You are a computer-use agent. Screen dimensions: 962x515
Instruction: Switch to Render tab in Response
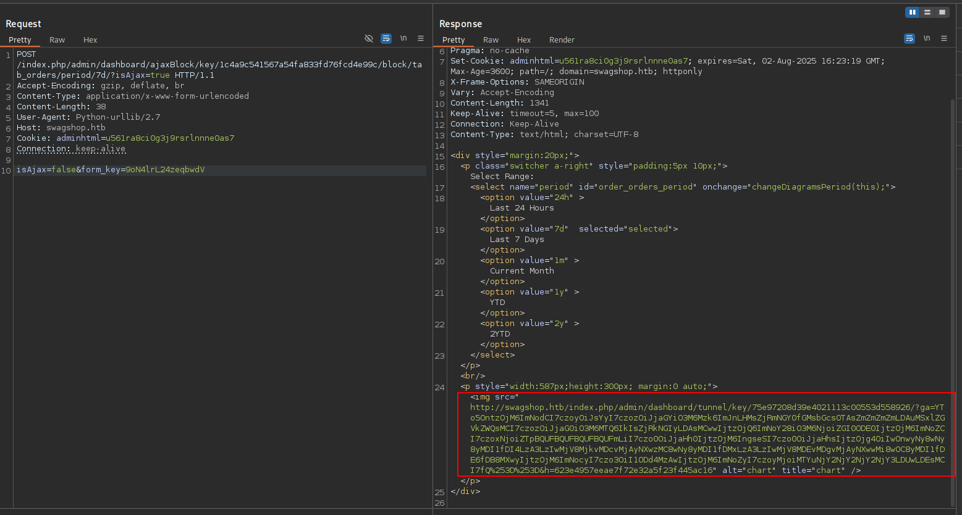(x=562, y=40)
